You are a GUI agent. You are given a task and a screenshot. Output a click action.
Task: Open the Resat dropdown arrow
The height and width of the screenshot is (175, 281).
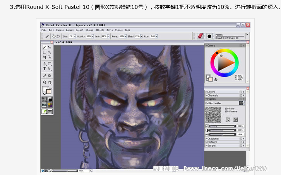click(x=126, y=36)
